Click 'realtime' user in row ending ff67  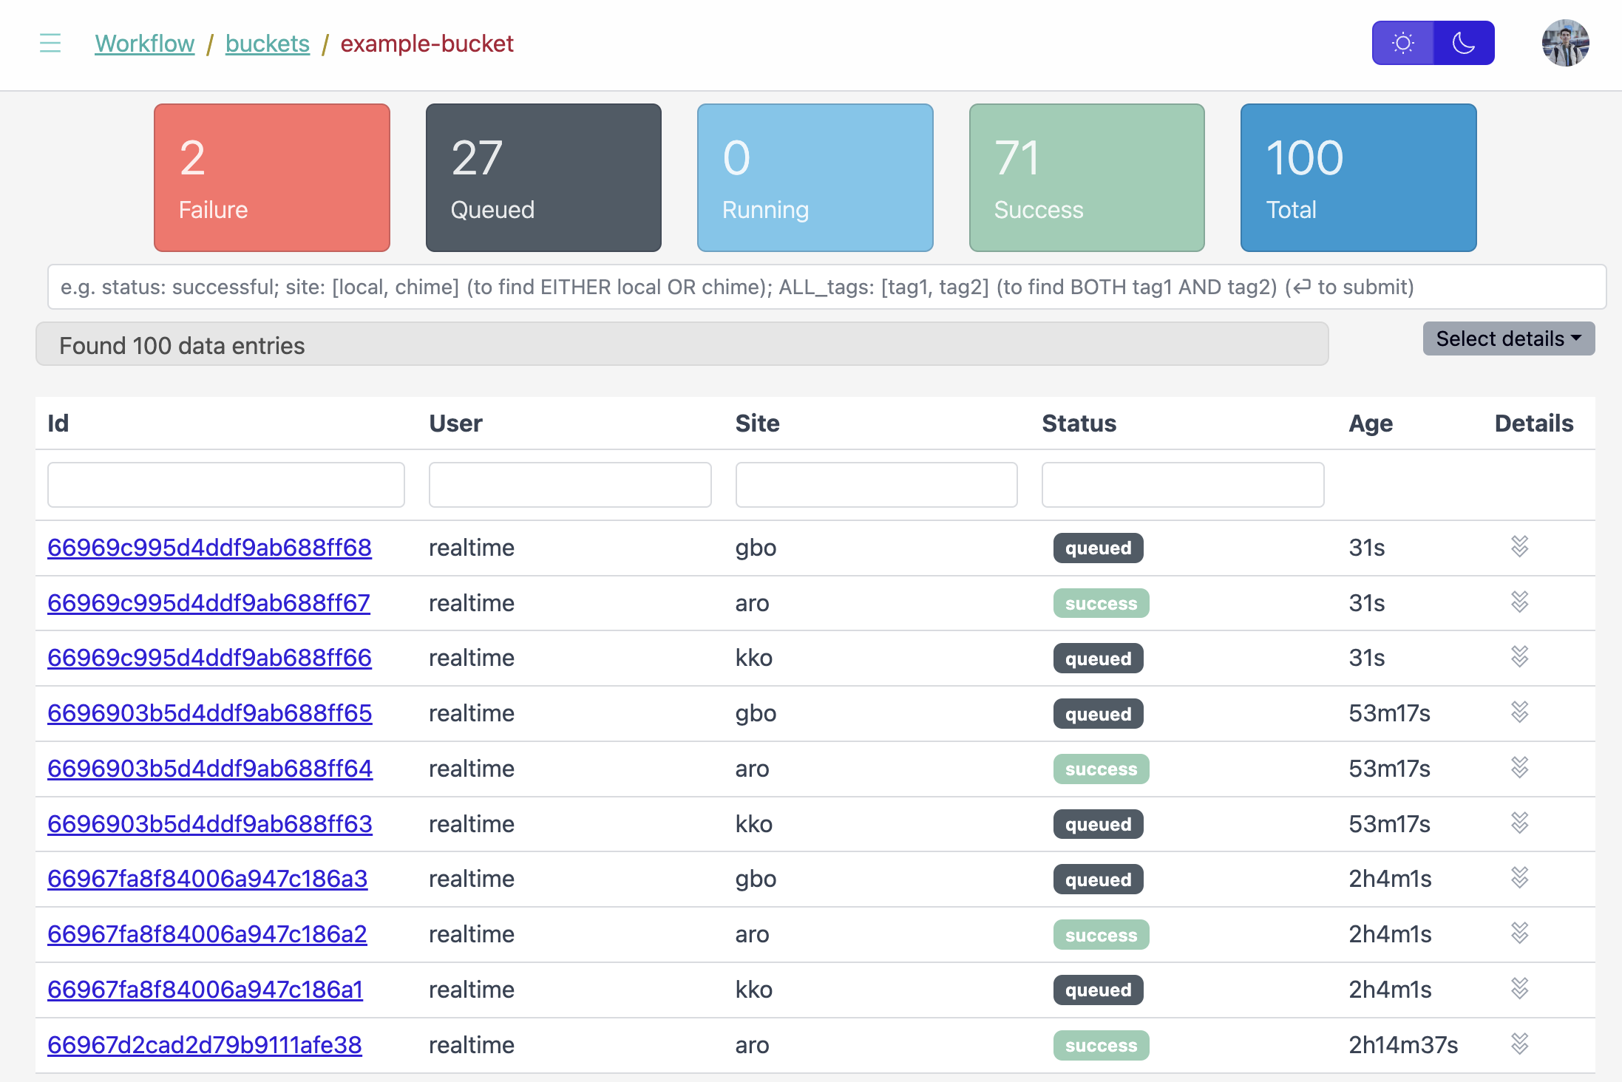coord(472,603)
